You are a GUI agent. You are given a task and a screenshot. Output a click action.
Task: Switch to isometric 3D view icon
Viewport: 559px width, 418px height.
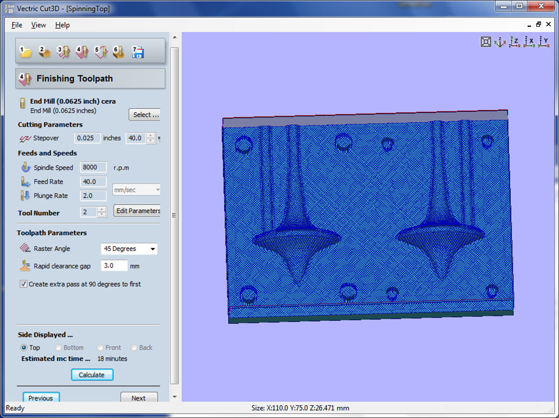(500, 42)
